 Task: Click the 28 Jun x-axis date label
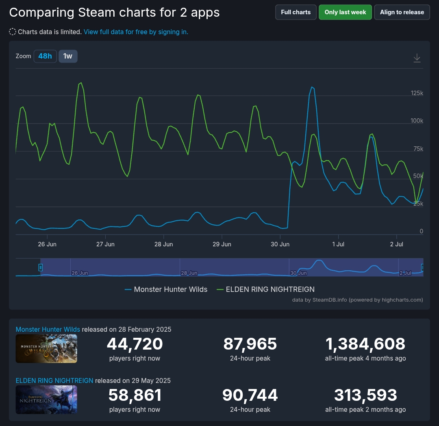(x=164, y=244)
